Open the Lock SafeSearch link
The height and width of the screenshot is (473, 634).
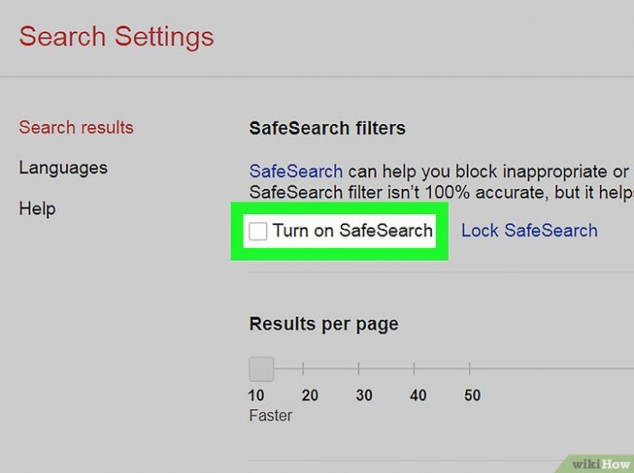pos(529,230)
